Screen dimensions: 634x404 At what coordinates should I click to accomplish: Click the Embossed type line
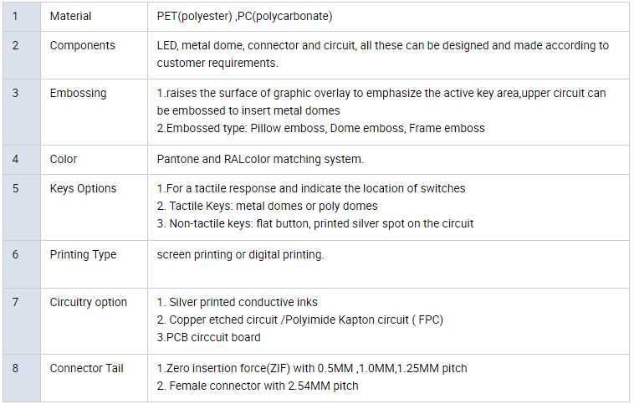321,128
